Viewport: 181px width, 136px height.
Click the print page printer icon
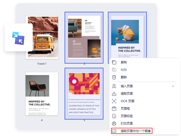click(x=114, y=123)
